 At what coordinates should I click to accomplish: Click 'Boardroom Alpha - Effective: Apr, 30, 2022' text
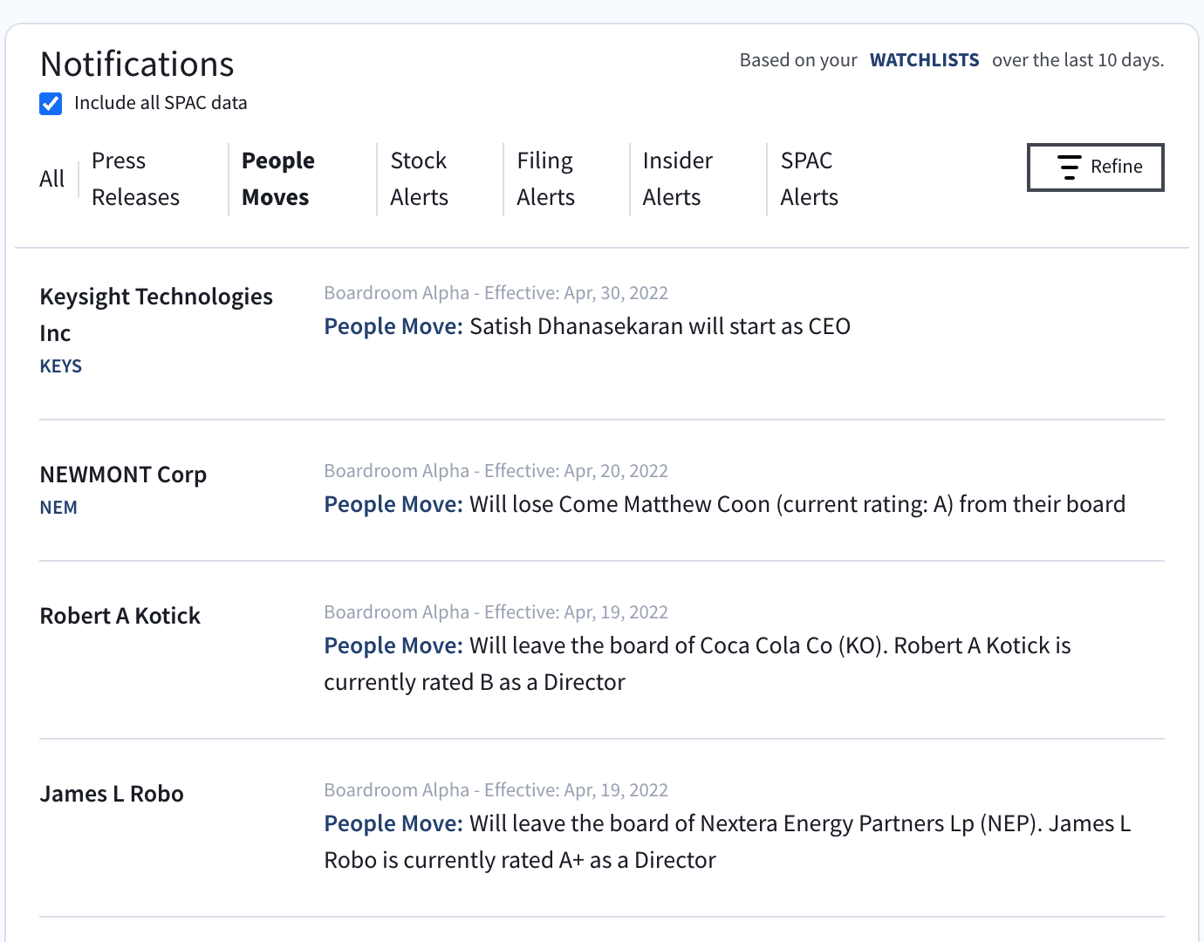496,293
